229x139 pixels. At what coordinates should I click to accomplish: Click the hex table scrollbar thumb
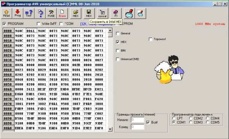(110, 35)
